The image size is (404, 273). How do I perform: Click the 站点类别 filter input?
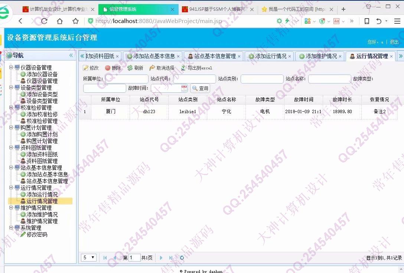point(262,79)
